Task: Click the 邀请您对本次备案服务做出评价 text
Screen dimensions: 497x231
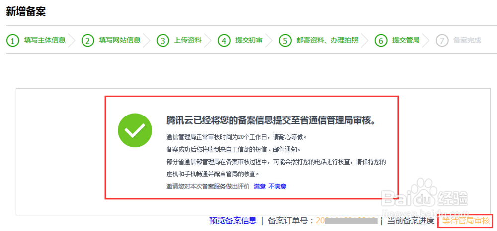Action: tap(208, 186)
